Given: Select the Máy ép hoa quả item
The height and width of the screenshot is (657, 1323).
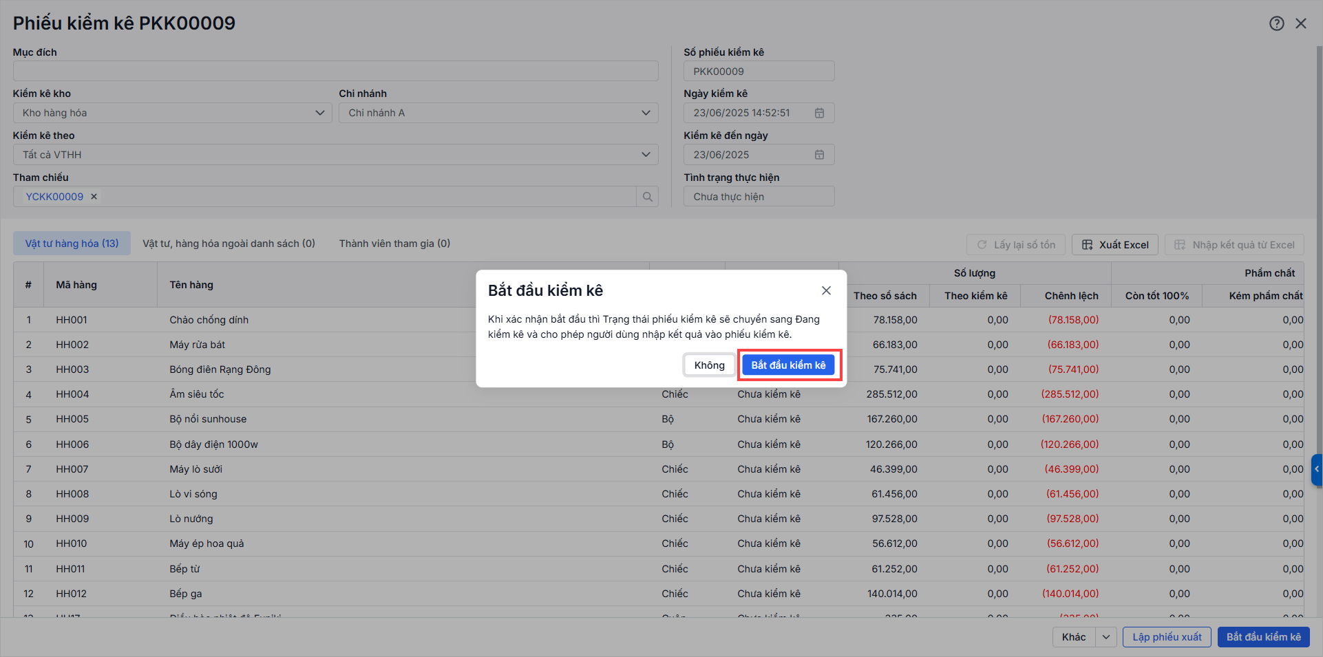Looking at the screenshot, I should pos(207,543).
